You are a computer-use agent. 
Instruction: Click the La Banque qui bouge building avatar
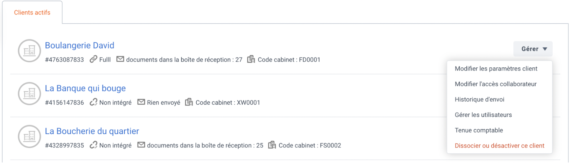pos(29,94)
